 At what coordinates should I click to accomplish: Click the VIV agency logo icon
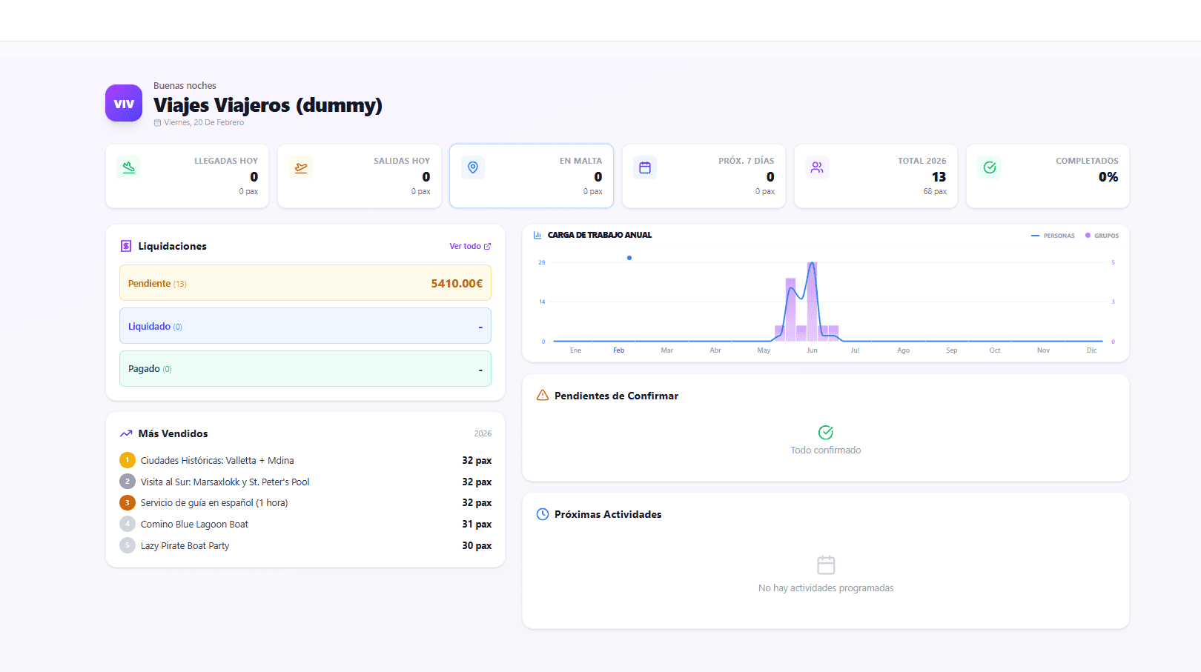click(124, 104)
